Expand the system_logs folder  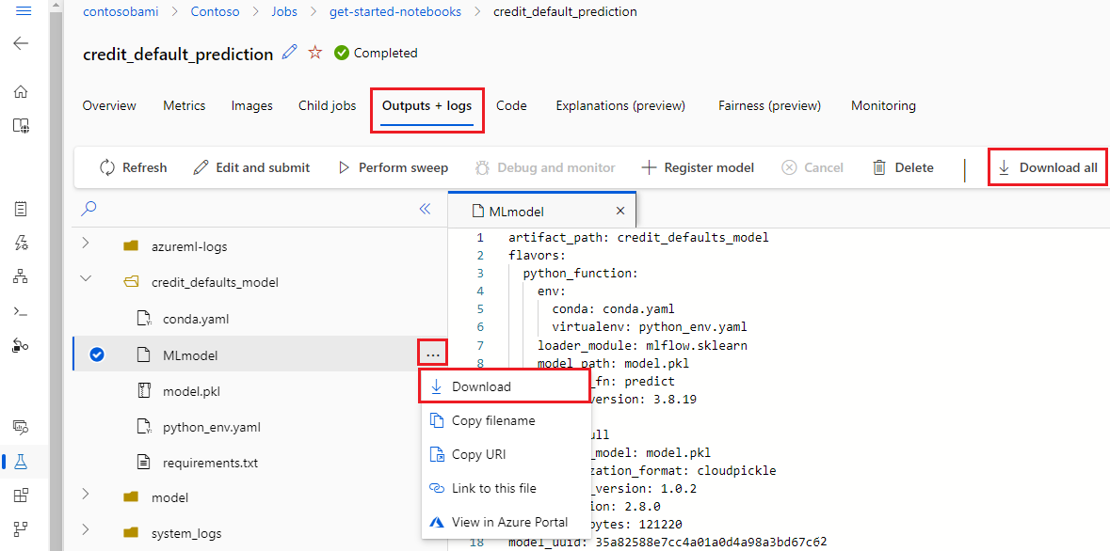click(86, 531)
